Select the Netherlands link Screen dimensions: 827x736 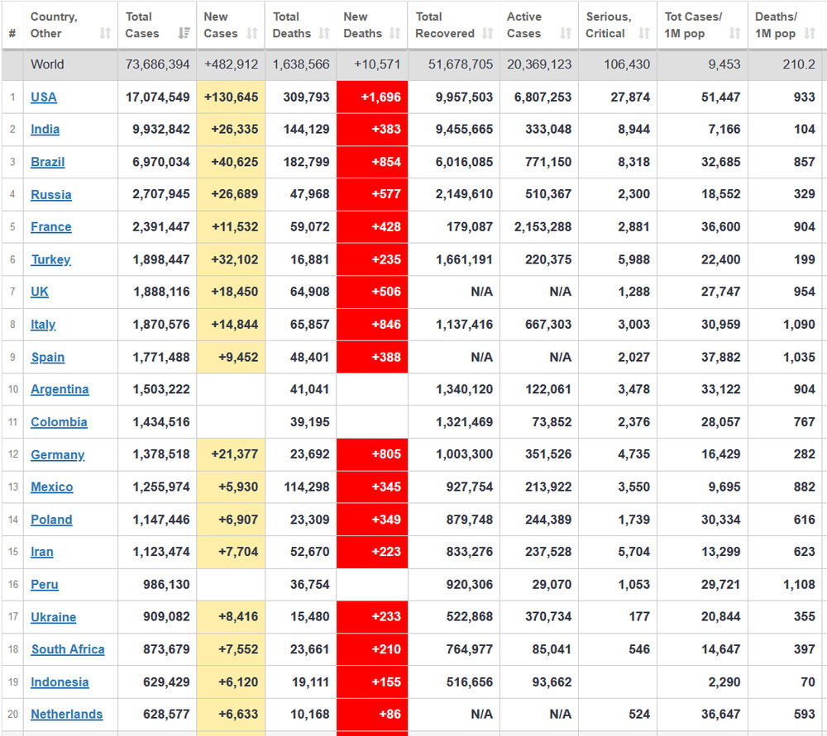point(66,715)
